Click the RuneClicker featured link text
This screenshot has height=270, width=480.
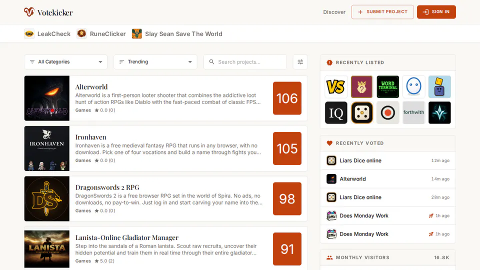[x=108, y=34]
